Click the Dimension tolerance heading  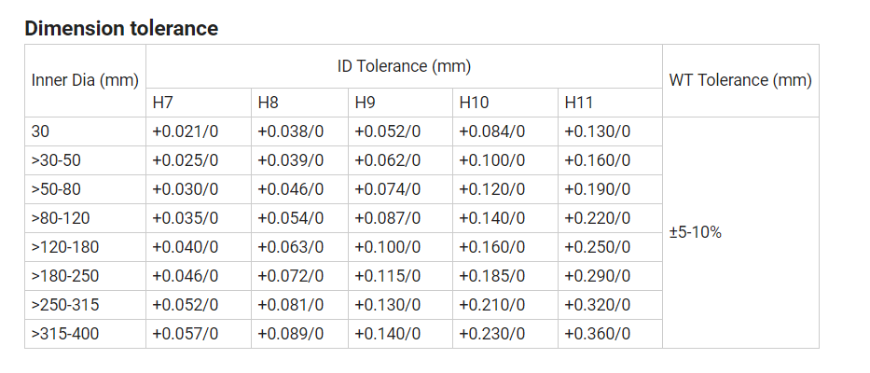tap(121, 28)
